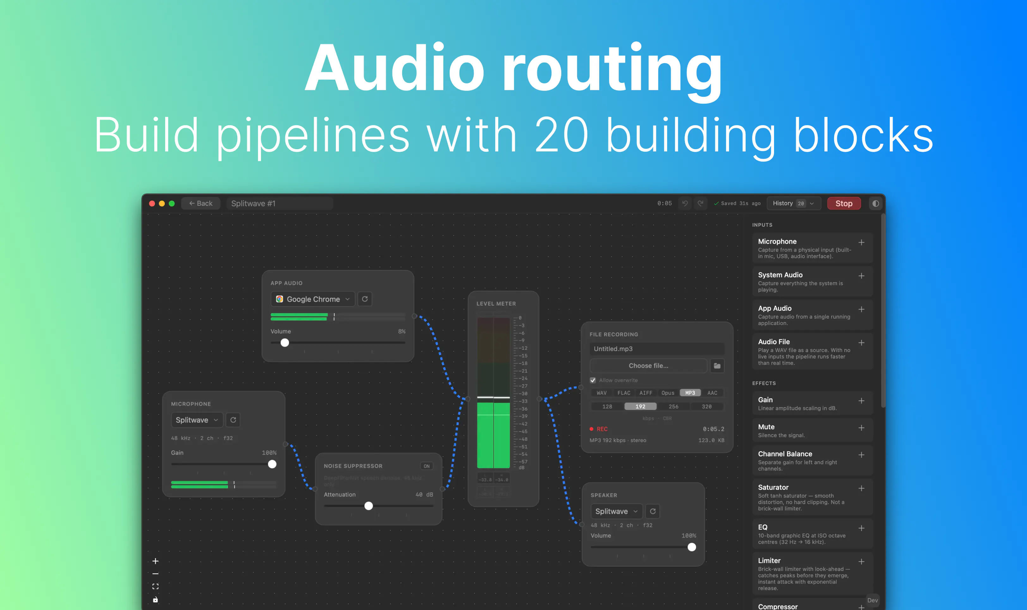
Task: Set the bitrate to 256 kbps
Action: [673, 406]
